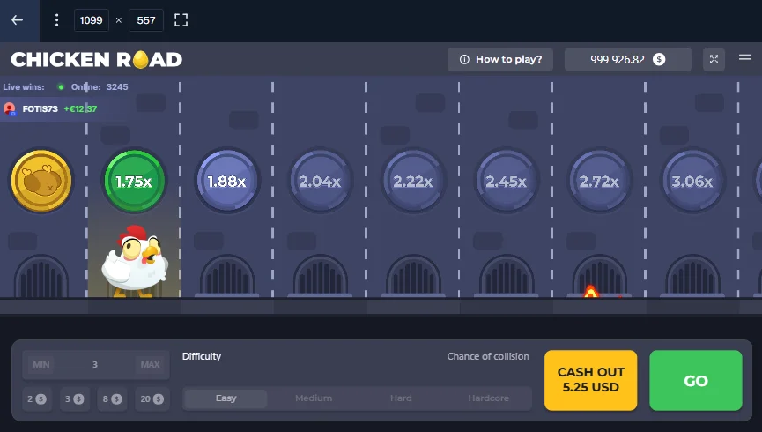This screenshot has height=432, width=762.
Task: Cash out 5.25 USD
Action: 590,380
